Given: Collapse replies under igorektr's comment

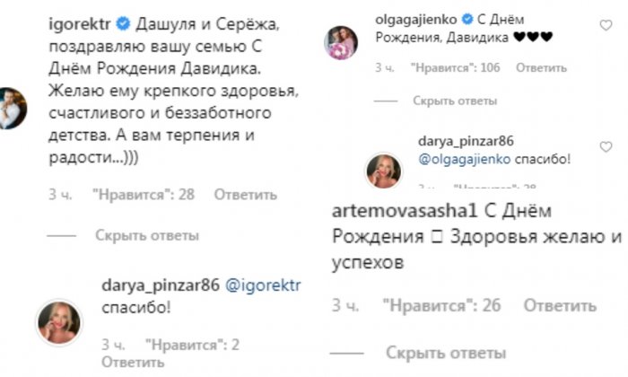Looking at the screenshot, I should click(146, 235).
